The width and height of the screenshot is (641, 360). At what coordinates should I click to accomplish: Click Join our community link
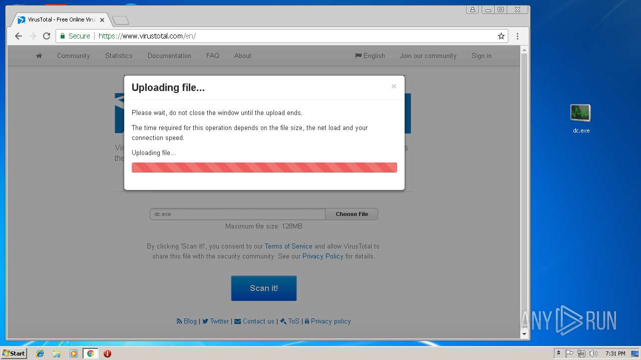(428, 55)
